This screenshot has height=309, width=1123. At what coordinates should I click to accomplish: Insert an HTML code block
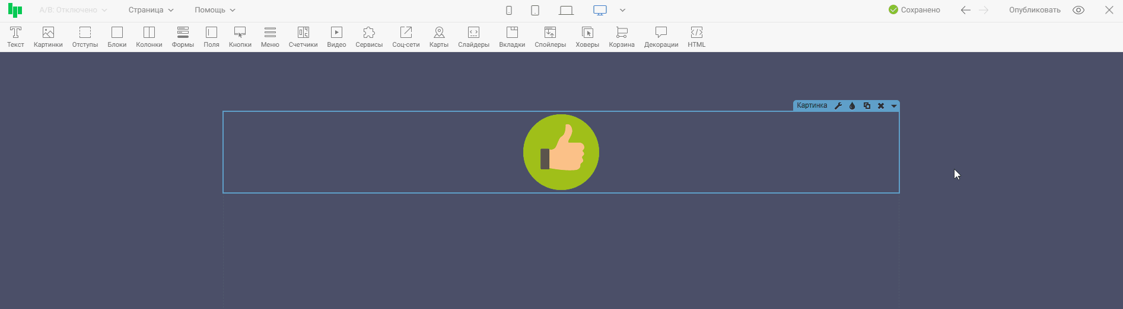coord(696,37)
